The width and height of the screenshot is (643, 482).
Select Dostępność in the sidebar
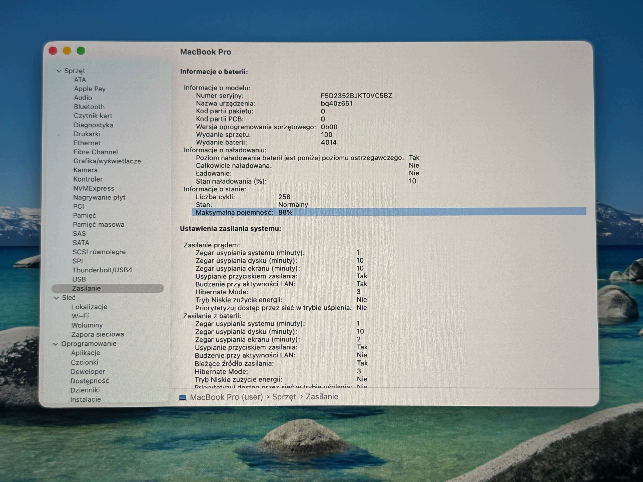tap(90, 381)
